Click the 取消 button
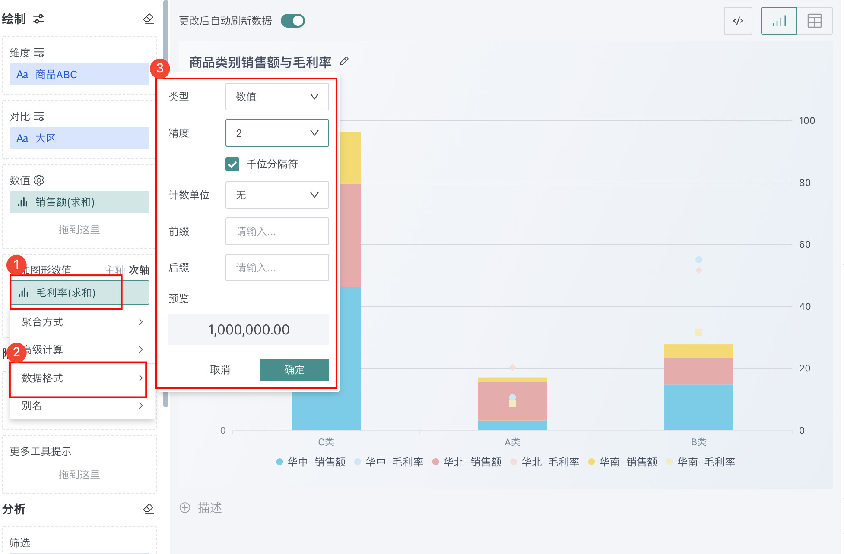Screen dimensions: 844x554 point(220,370)
